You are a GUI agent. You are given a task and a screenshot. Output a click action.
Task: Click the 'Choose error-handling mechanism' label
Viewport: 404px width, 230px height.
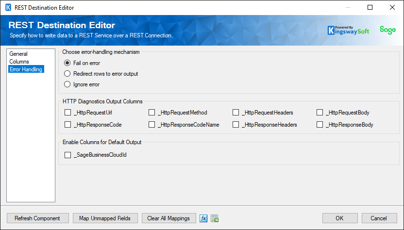tap(101, 52)
